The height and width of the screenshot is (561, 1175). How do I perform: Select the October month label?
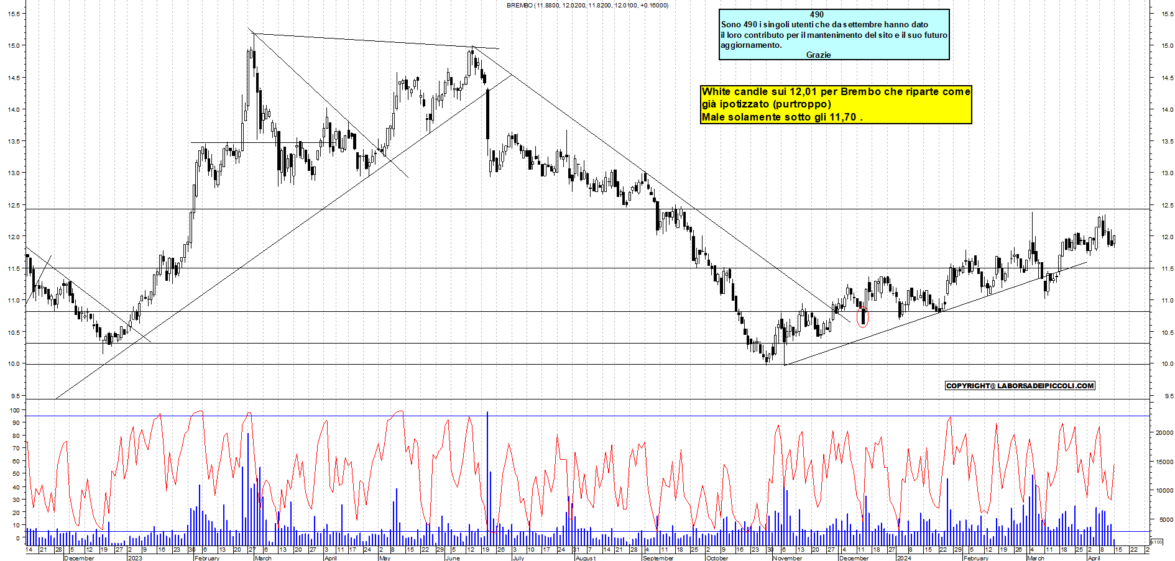[x=717, y=558]
